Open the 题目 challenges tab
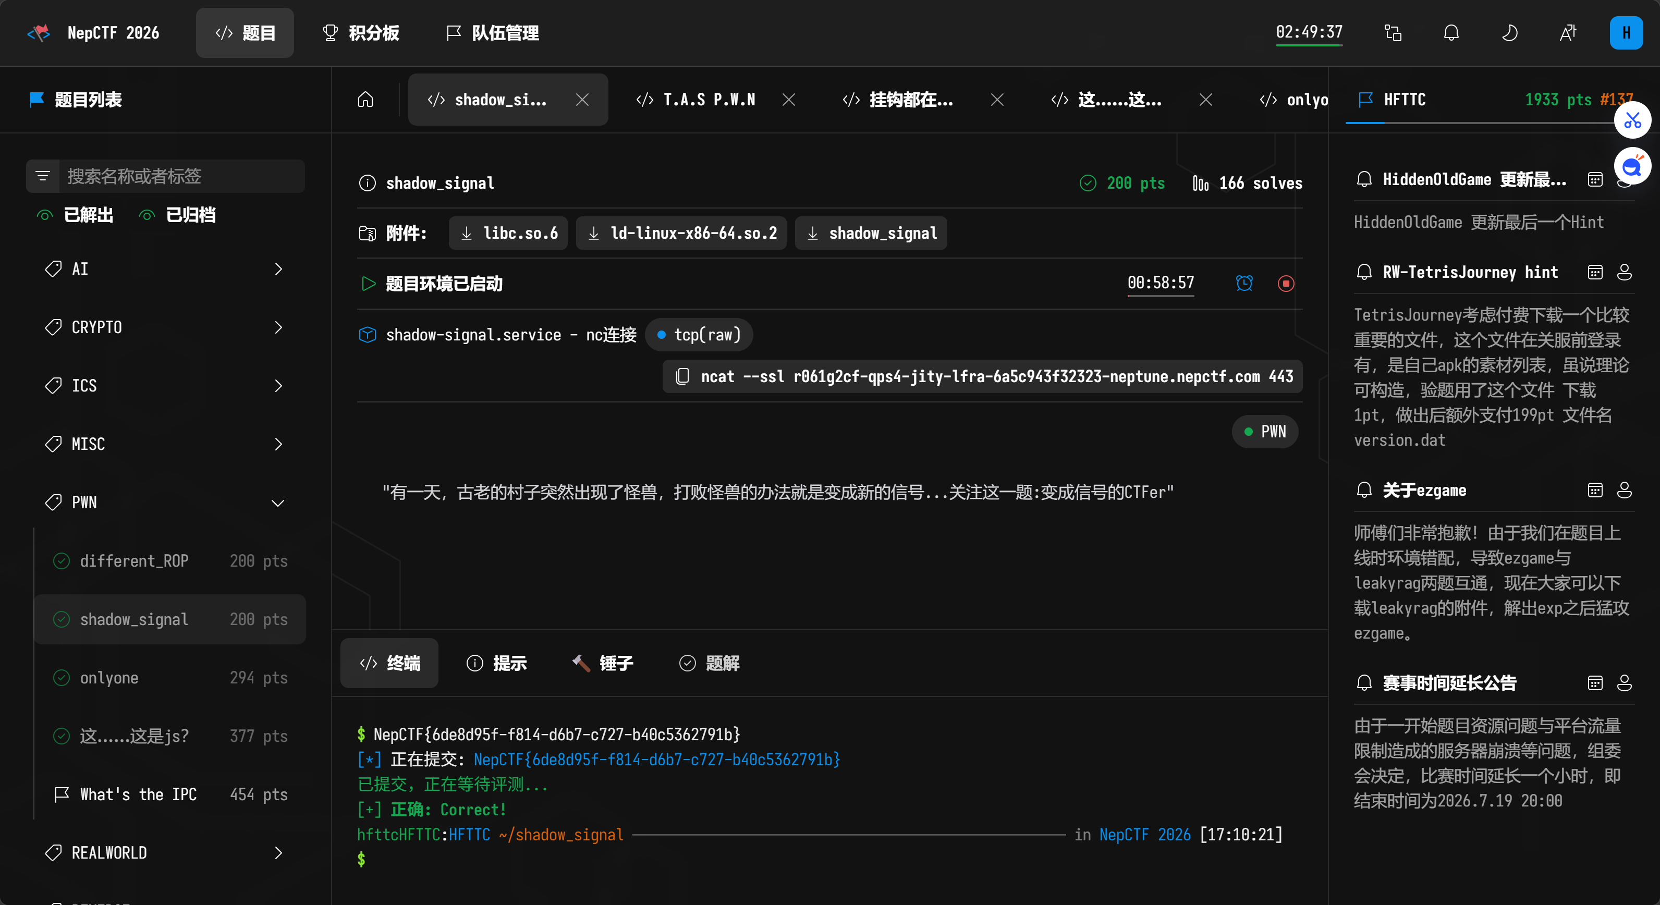Image resolution: width=1660 pixels, height=905 pixels. coord(245,33)
